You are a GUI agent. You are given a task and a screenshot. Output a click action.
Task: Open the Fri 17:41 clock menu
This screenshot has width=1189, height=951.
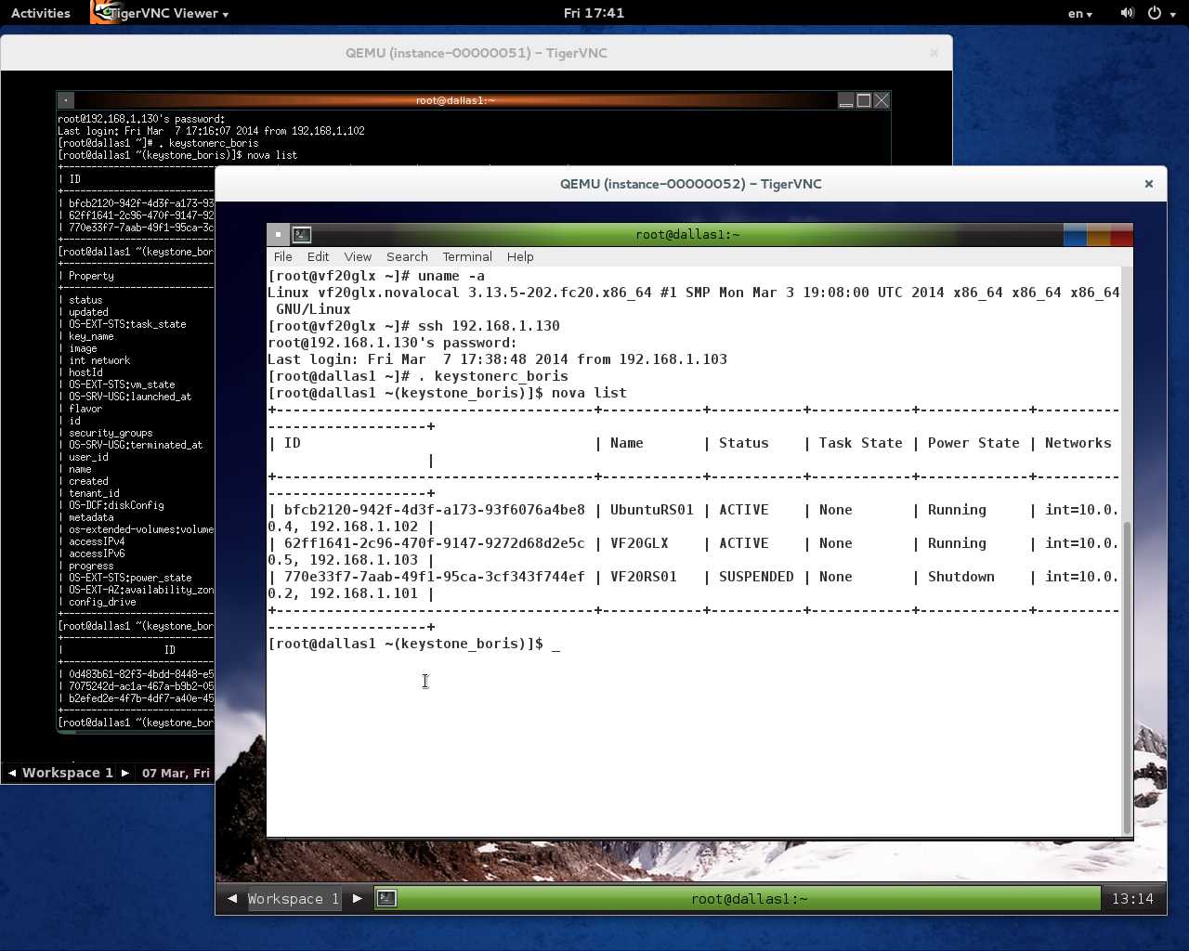(594, 13)
